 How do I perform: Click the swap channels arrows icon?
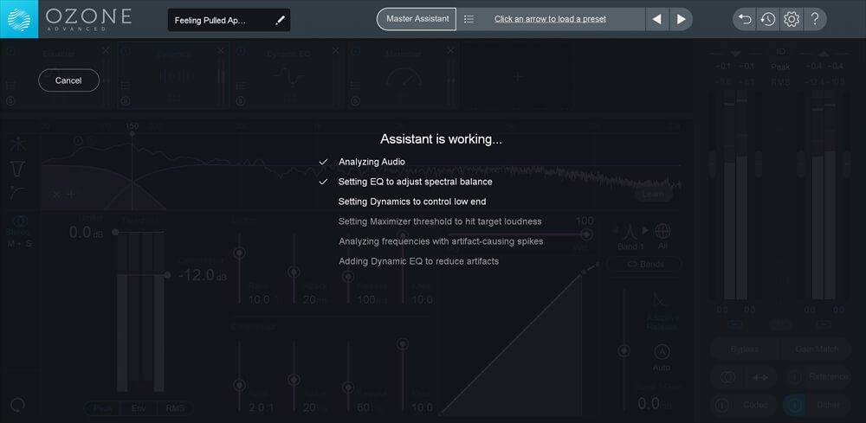760,377
